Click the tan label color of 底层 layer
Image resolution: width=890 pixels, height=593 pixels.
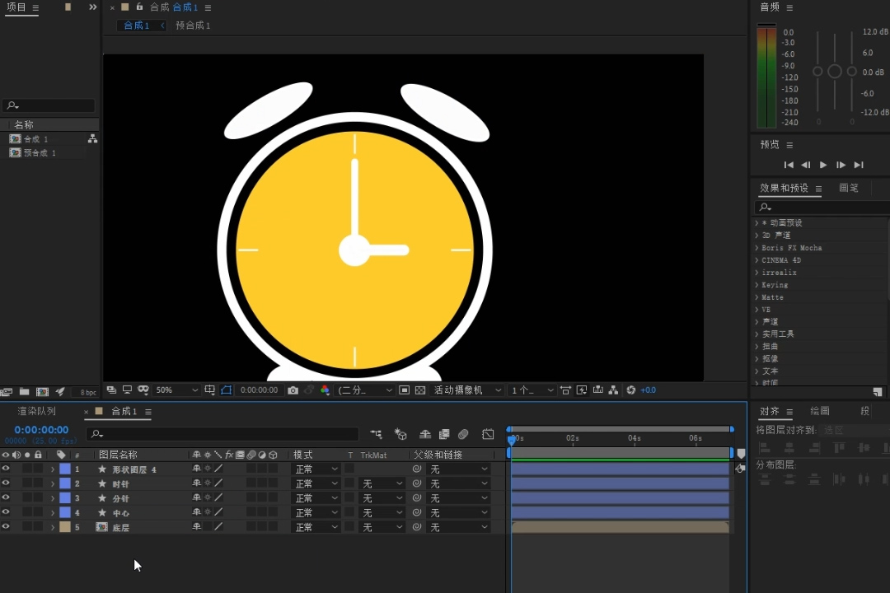tap(65, 527)
